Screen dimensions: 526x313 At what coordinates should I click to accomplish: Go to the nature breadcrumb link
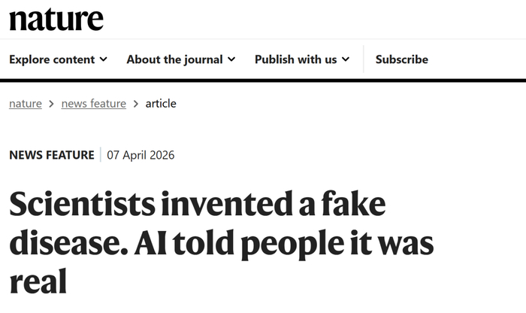(x=26, y=103)
